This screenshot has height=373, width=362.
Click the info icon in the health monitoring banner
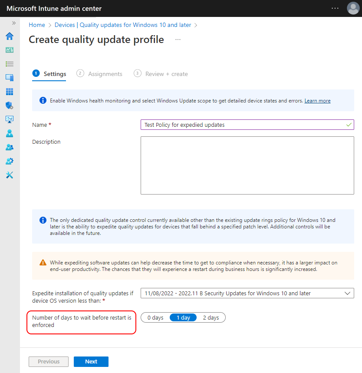(43, 100)
